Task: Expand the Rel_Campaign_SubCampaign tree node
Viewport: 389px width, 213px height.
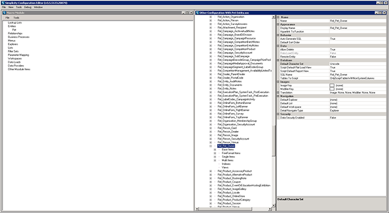Action: (x=210, y=56)
